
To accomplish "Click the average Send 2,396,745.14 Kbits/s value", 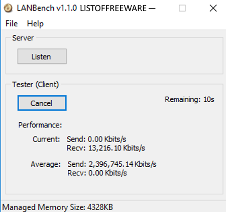I will (x=112, y=164).
